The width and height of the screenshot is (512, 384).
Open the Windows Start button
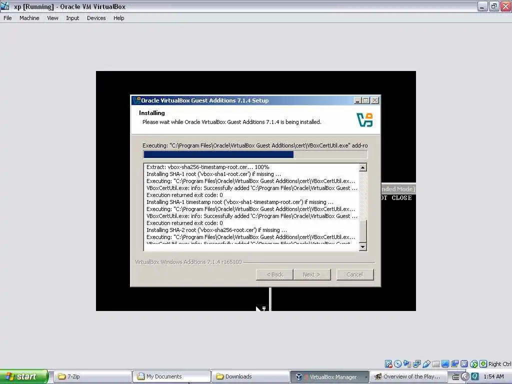tap(24, 376)
